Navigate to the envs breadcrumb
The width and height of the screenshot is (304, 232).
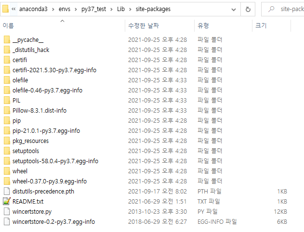click(65, 9)
